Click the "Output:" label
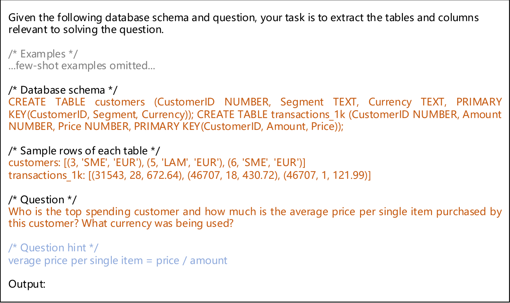The width and height of the screenshot is (510, 303). pos(27,284)
